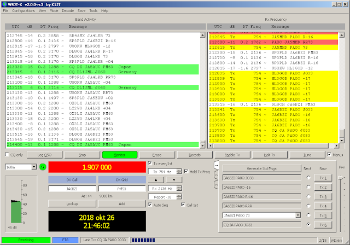This screenshot has height=245, width=350.
Task: Click the Add button
Action: (122, 204)
